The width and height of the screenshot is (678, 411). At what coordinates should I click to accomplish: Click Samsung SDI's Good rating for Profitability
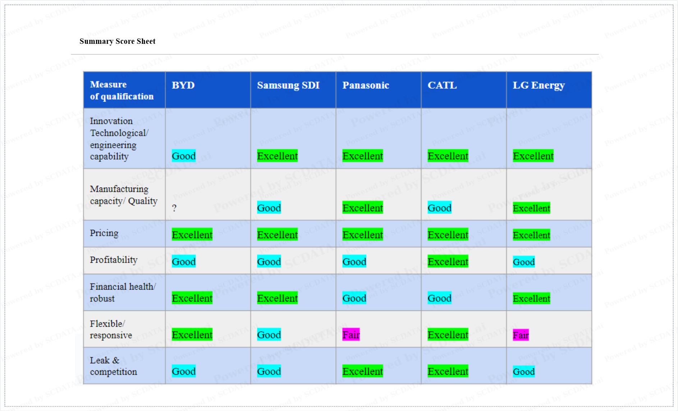(269, 262)
